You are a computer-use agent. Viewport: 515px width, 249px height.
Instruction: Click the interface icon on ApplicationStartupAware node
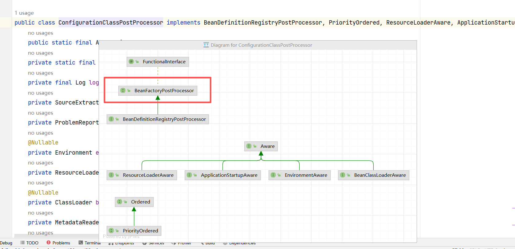[189, 175]
